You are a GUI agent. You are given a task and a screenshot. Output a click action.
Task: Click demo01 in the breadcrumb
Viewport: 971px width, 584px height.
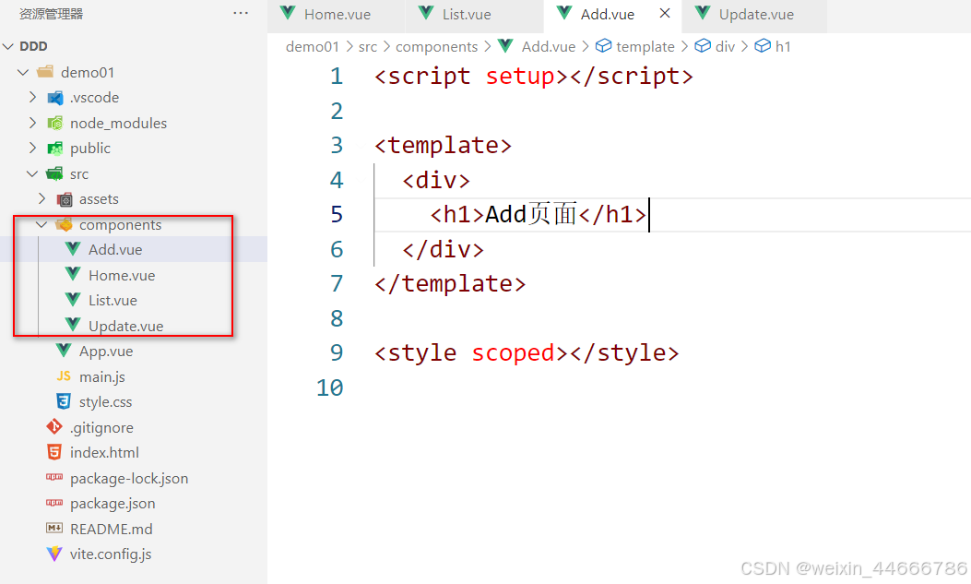tap(312, 46)
